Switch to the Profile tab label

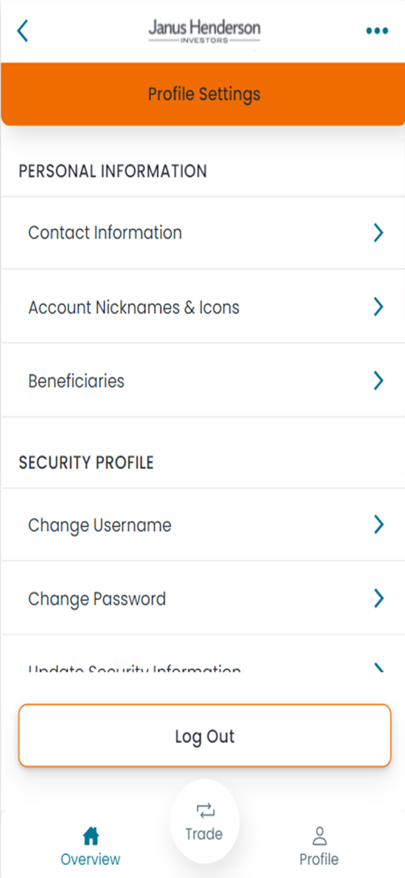pos(319,859)
